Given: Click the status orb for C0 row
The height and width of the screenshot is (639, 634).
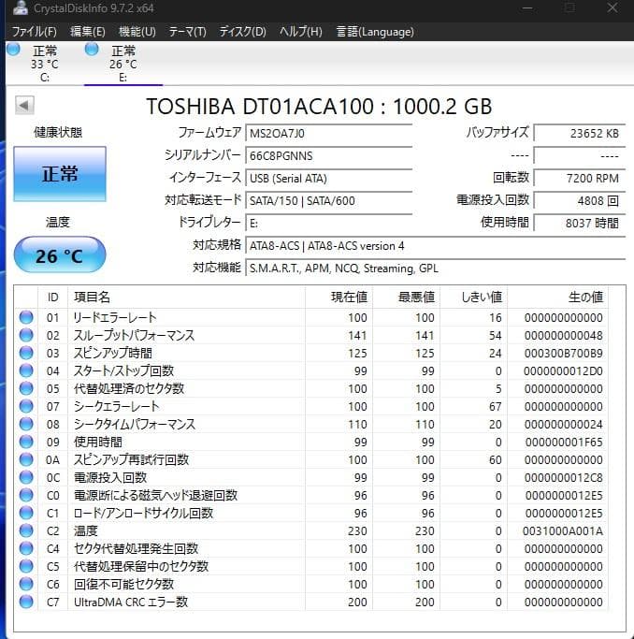Looking at the screenshot, I should [x=26, y=495].
